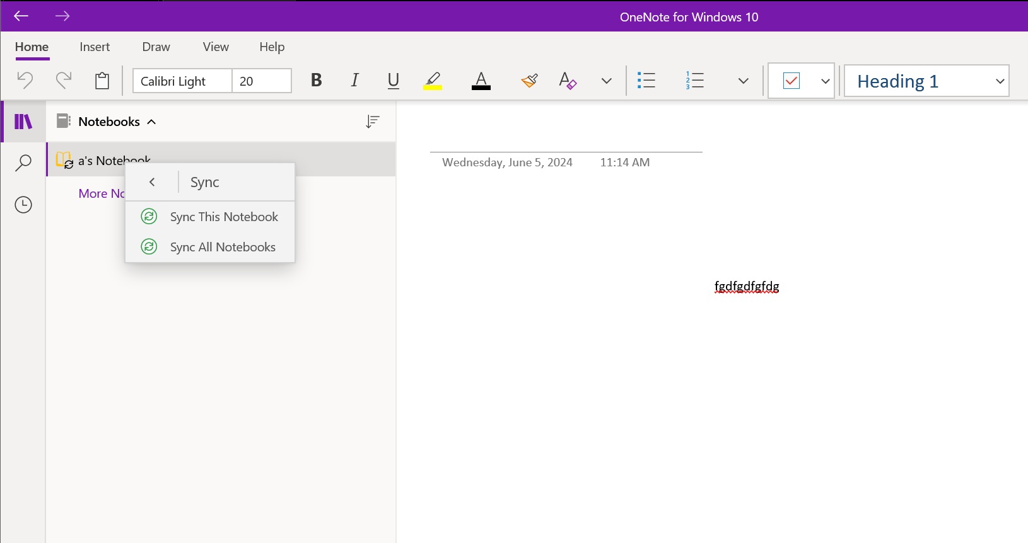Click the Undo icon
This screenshot has height=543, width=1028.
[x=25, y=80]
